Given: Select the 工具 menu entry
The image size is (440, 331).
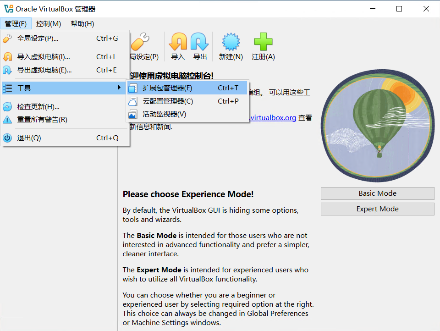Looking at the screenshot, I should 64,88.
